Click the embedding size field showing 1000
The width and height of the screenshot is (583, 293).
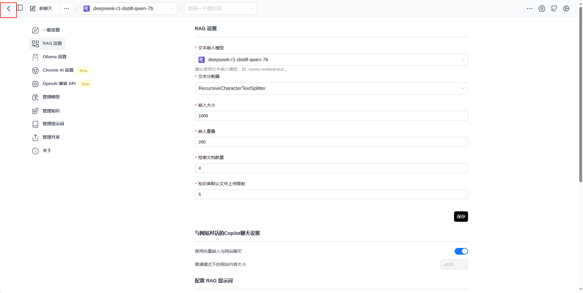pos(331,116)
